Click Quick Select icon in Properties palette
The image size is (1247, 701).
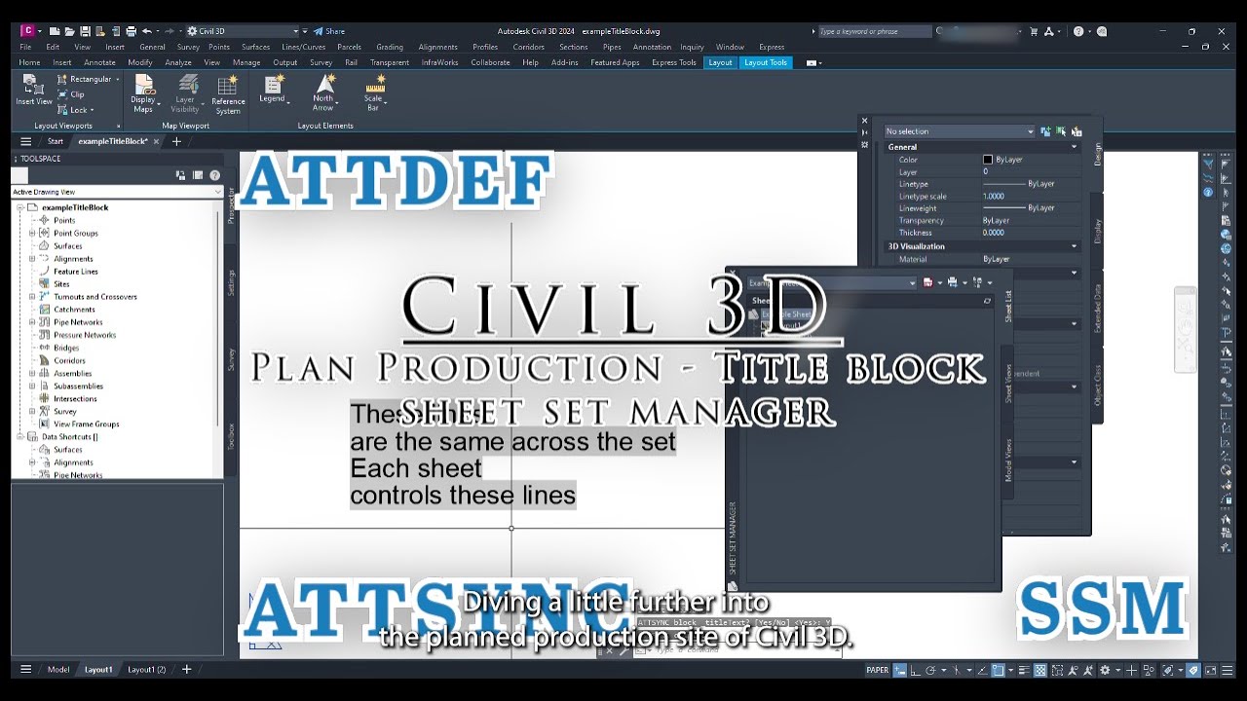(x=1077, y=131)
